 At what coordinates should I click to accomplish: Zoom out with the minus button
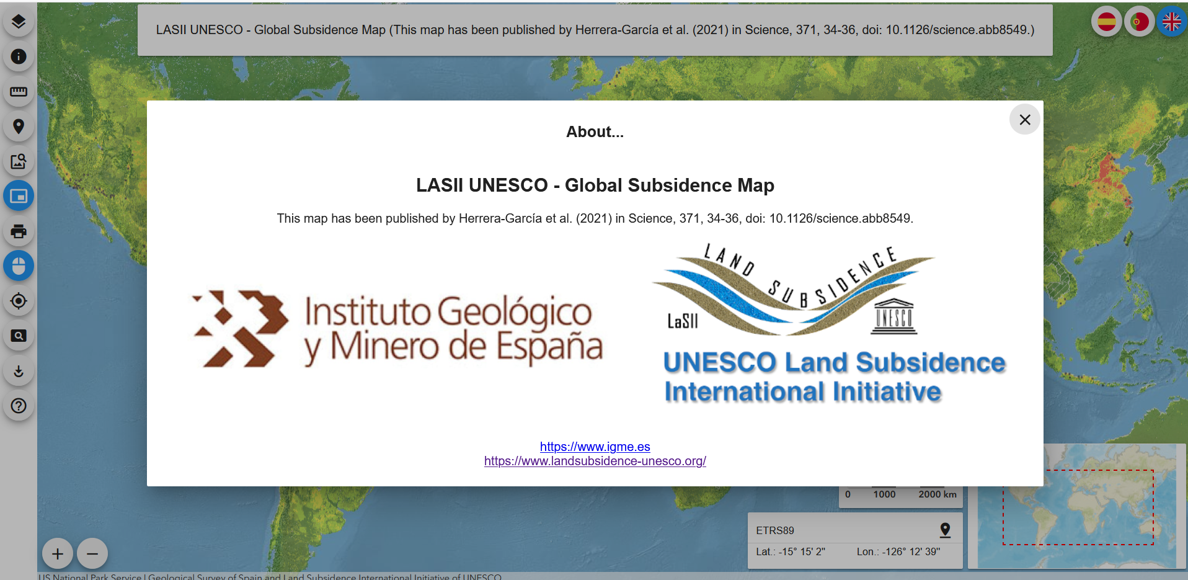[x=92, y=553]
